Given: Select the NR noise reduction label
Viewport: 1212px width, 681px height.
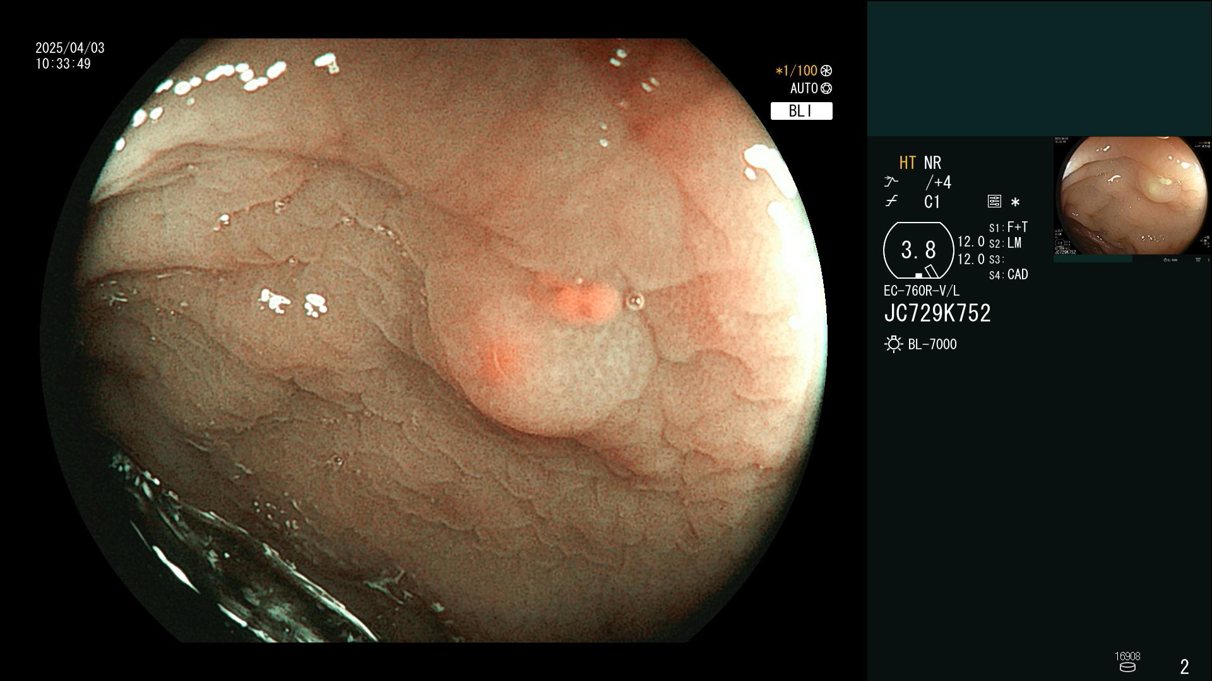Looking at the screenshot, I should tap(932, 163).
